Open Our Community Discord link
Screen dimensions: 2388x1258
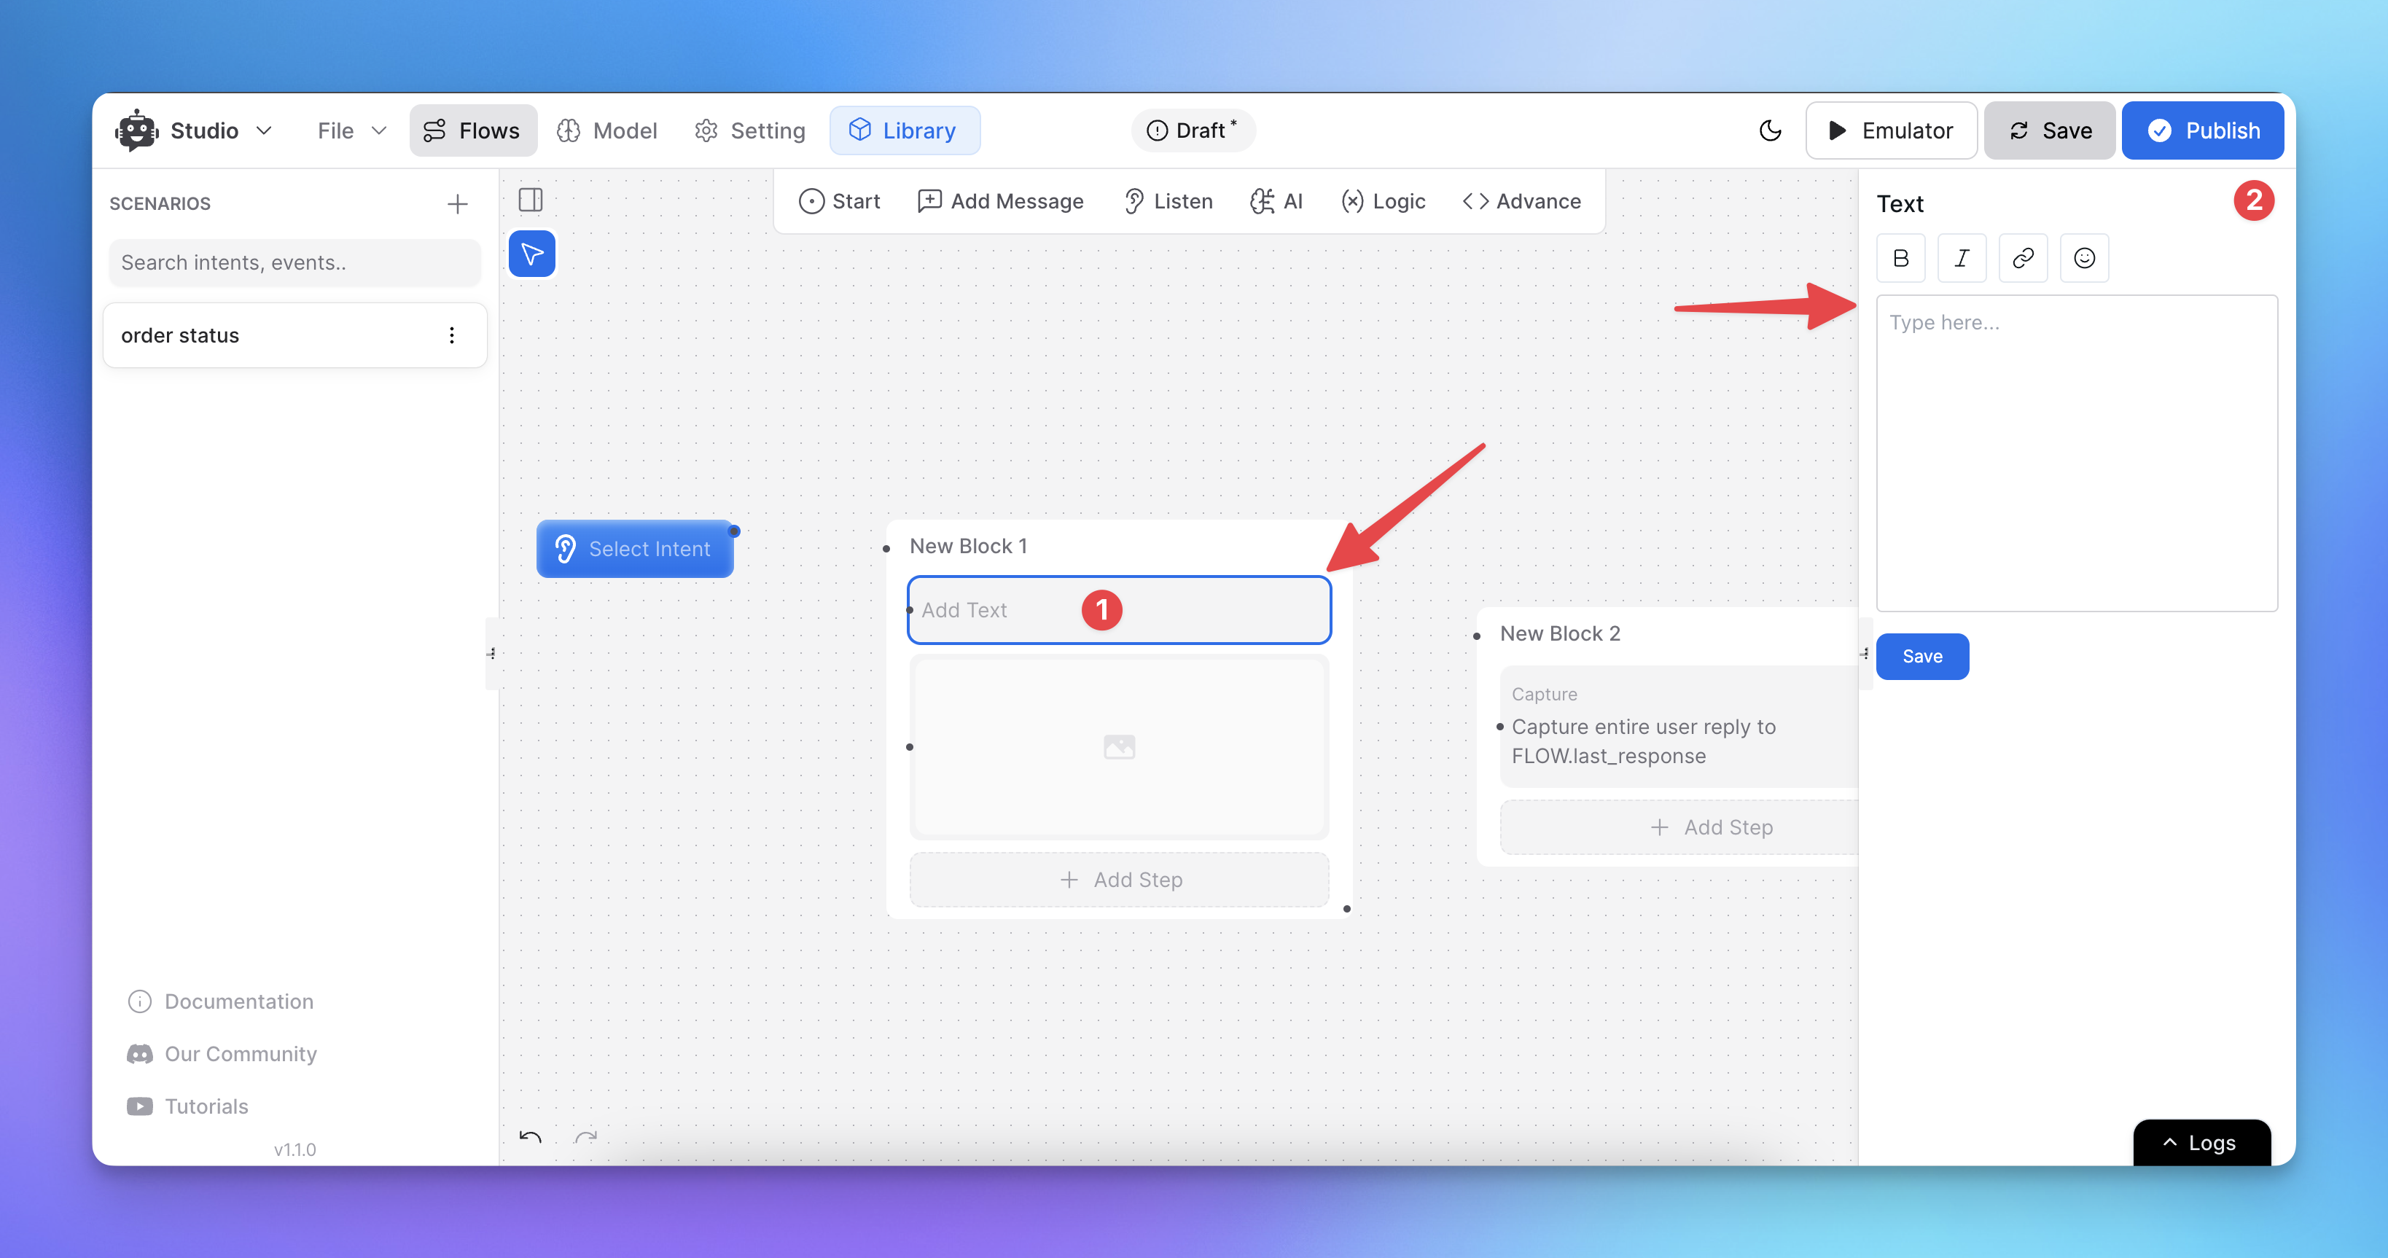click(222, 1054)
